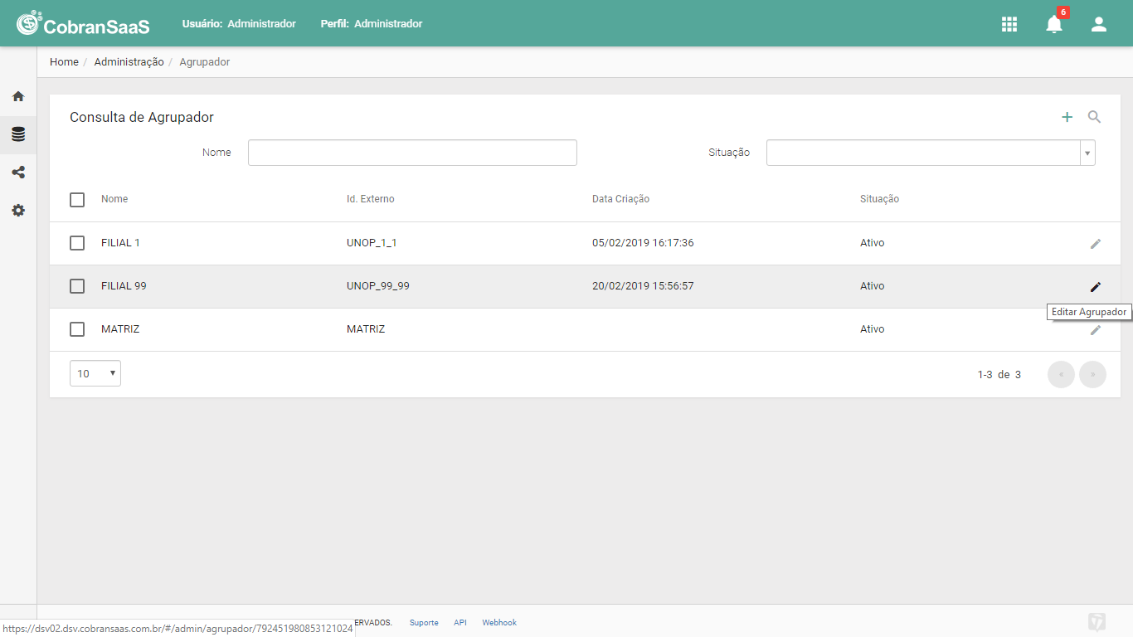Click the CobranSaaS logo
This screenshot has width=1133, height=637.
point(83,24)
